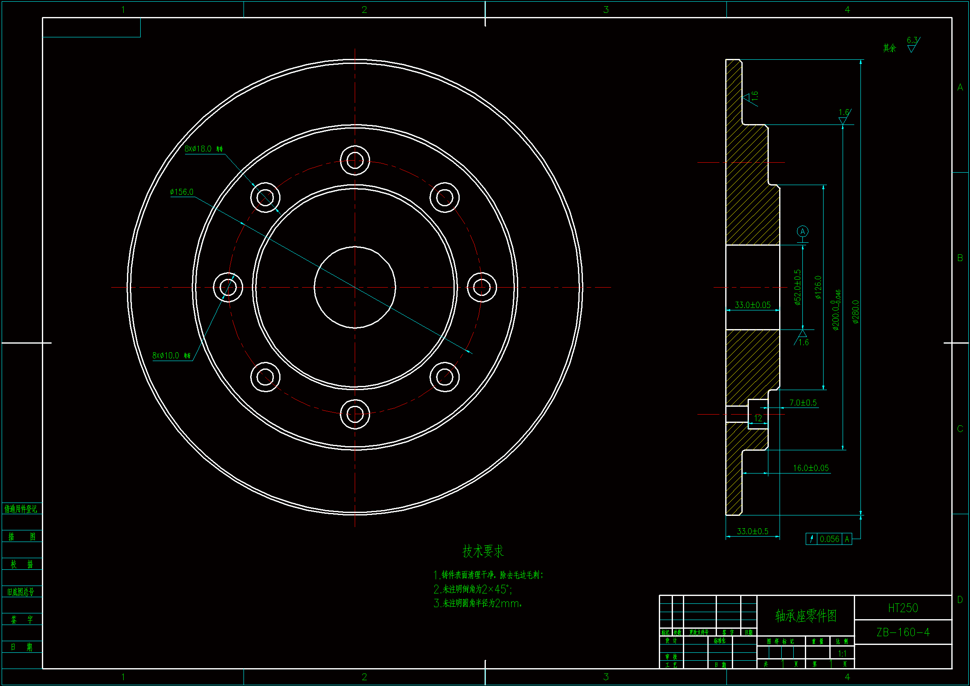Click the ø52.0±0.5 bore dimension
The height and width of the screenshot is (686, 970).
(x=797, y=288)
